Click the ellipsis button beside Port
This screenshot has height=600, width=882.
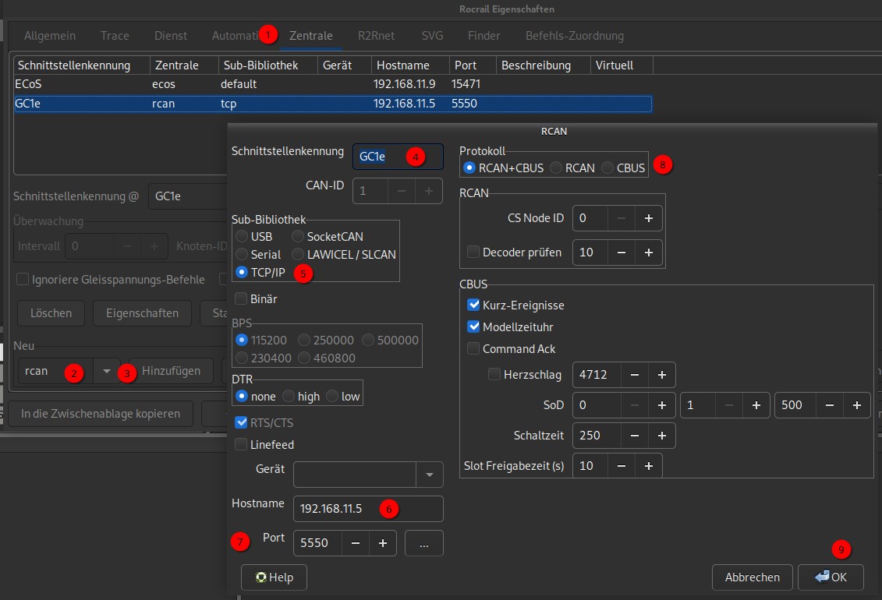pyautogui.click(x=424, y=543)
